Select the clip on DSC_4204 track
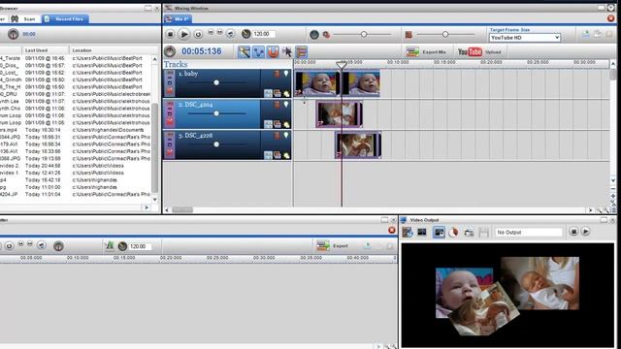This screenshot has width=621, height=349. [x=339, y=114]
